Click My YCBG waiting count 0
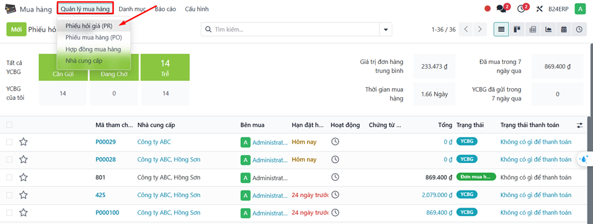Viewport: 593px width, 224px height. [x=114, y=94]
